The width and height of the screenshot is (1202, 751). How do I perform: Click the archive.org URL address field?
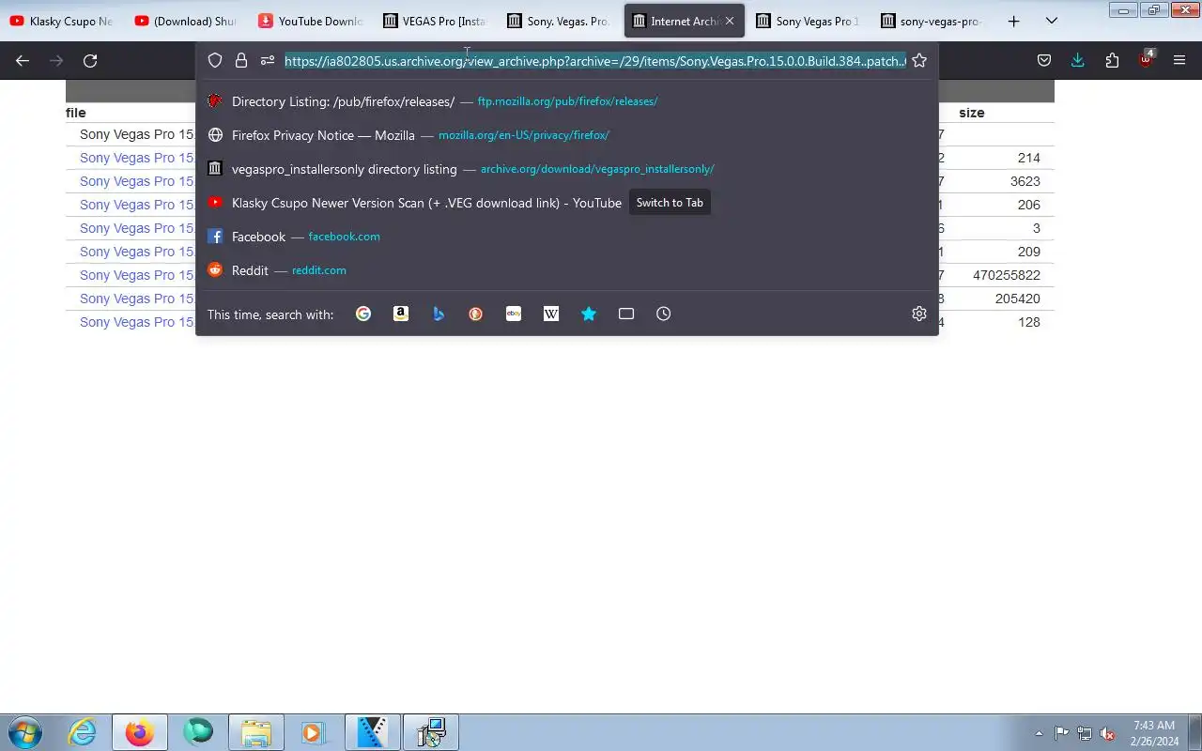pyautogui.click(x=595, y=60)
